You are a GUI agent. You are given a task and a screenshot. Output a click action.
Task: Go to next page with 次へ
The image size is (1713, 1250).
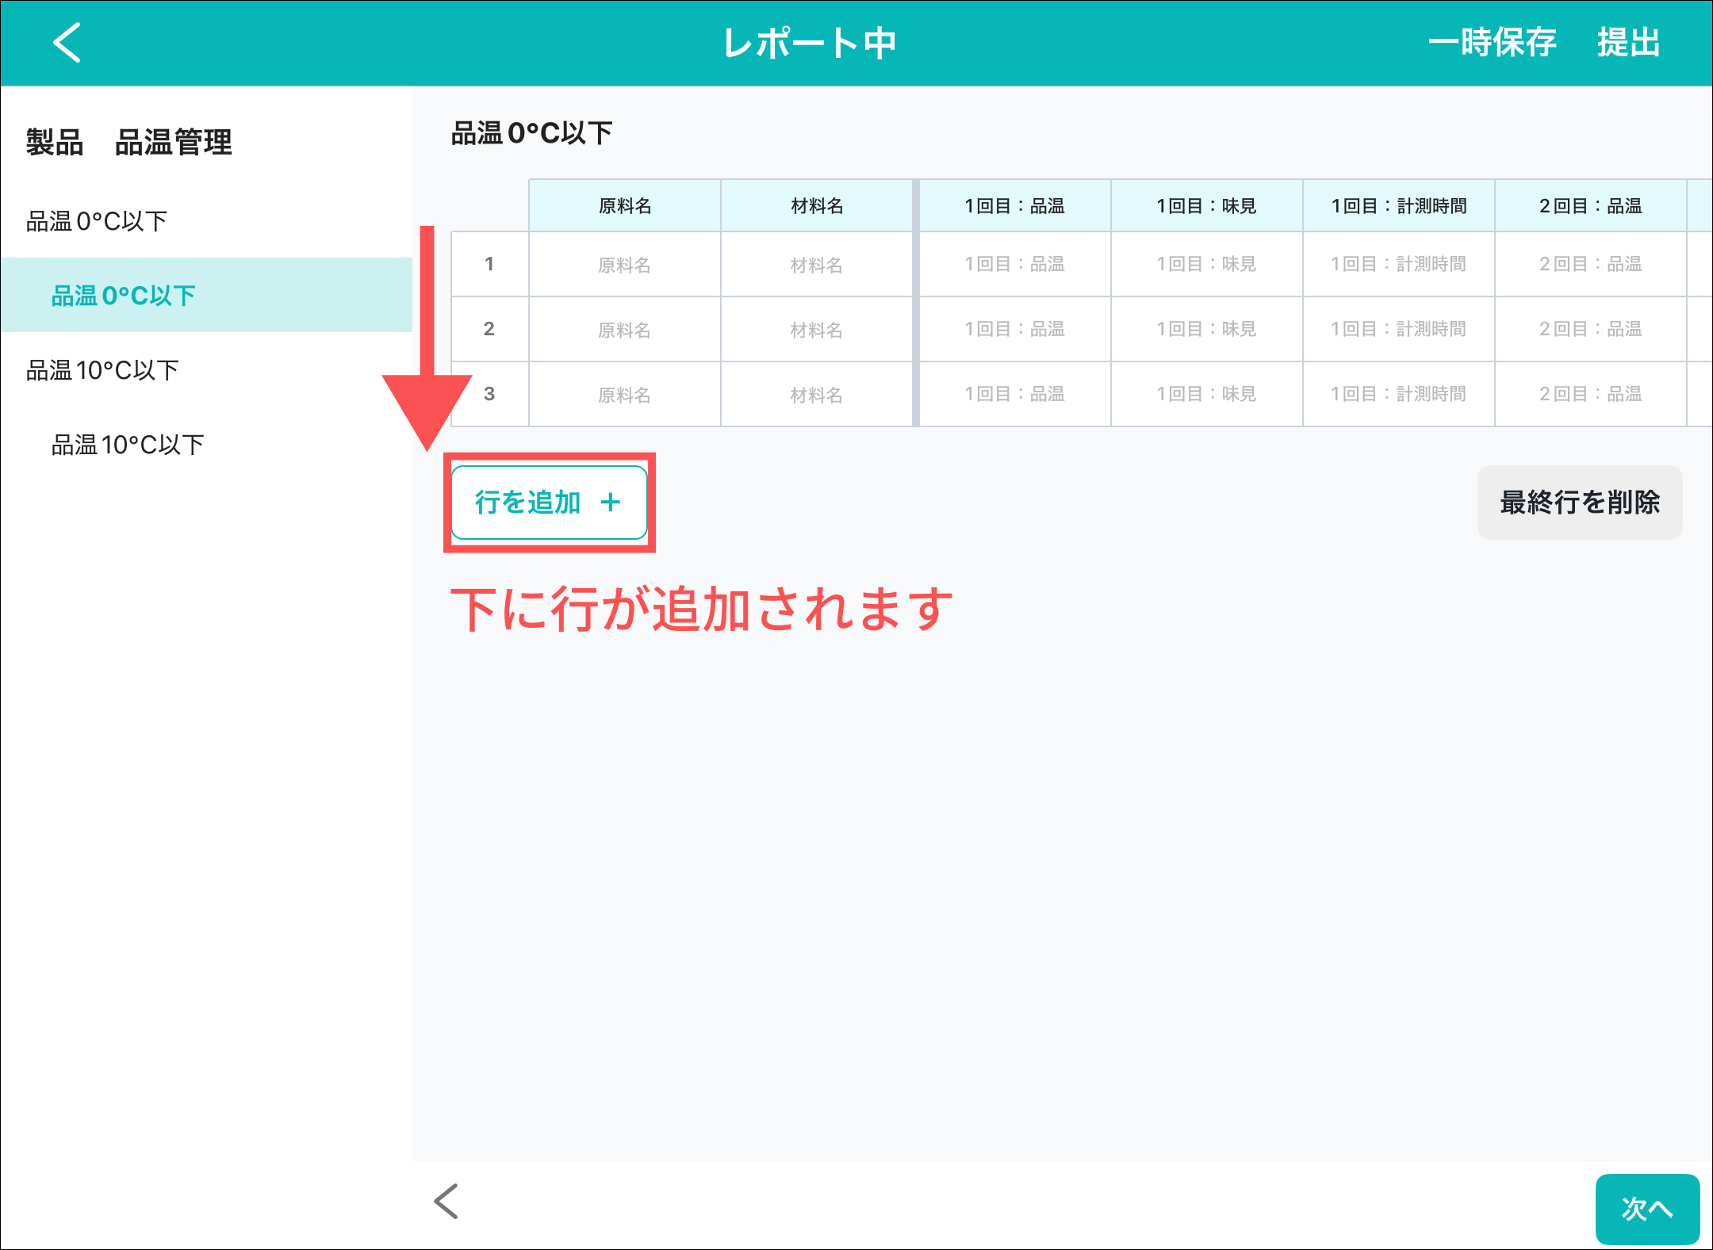click(1646, 1208)
